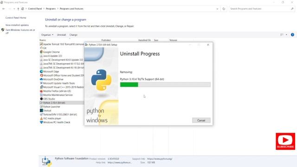
Task: Select Microsoft Visual C++ 2015-2019 Redistributable
Action: (62, 87)
